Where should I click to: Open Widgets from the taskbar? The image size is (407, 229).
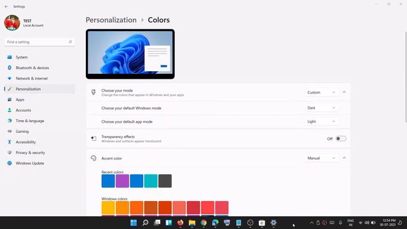[x=169, y=223]
